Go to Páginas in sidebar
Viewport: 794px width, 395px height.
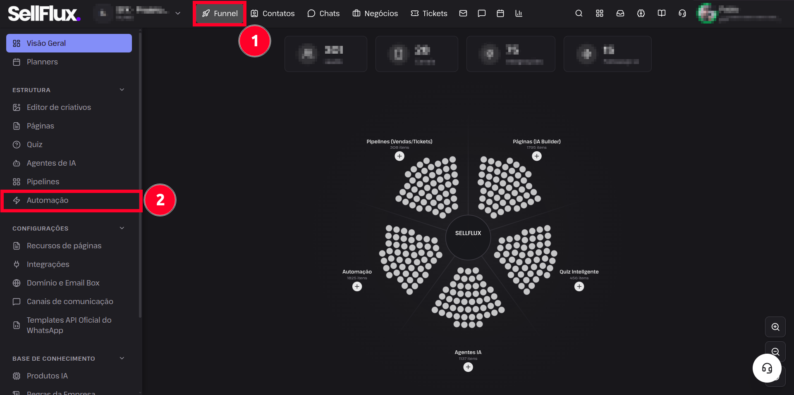[x=69, y=126]
